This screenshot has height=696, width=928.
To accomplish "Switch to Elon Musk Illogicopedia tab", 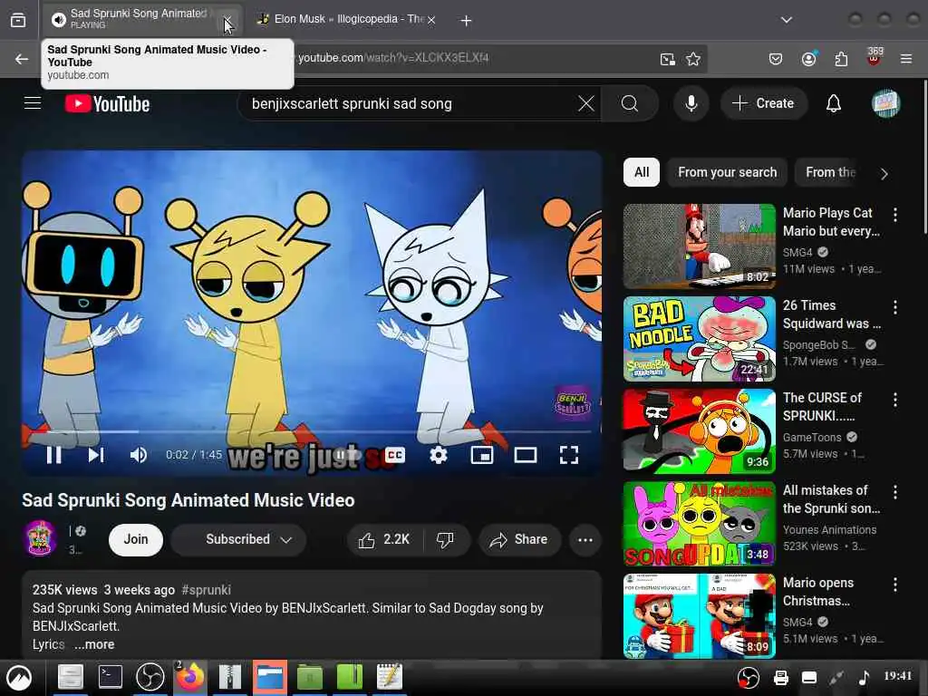I will pos(349,20).
